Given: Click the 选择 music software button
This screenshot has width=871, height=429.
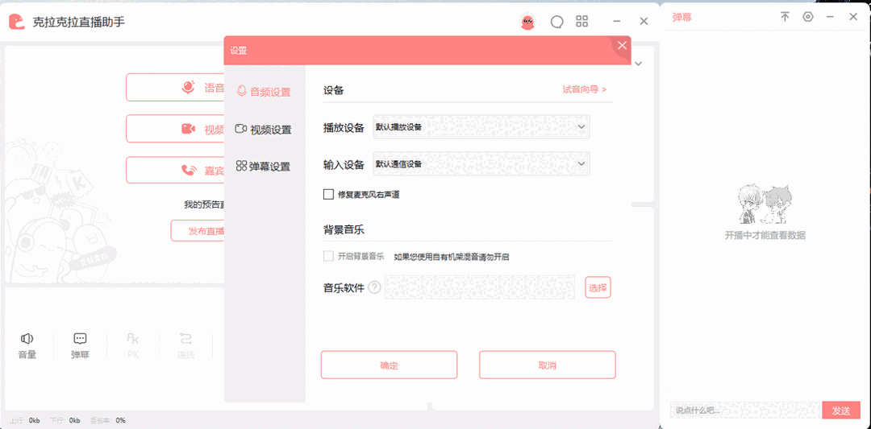Looking at the screenshot, I should [598, 287].
